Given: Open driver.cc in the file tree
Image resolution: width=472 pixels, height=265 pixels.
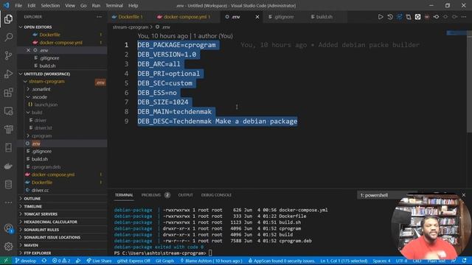Looking at the screenshot, I should (x=40, y=190).
